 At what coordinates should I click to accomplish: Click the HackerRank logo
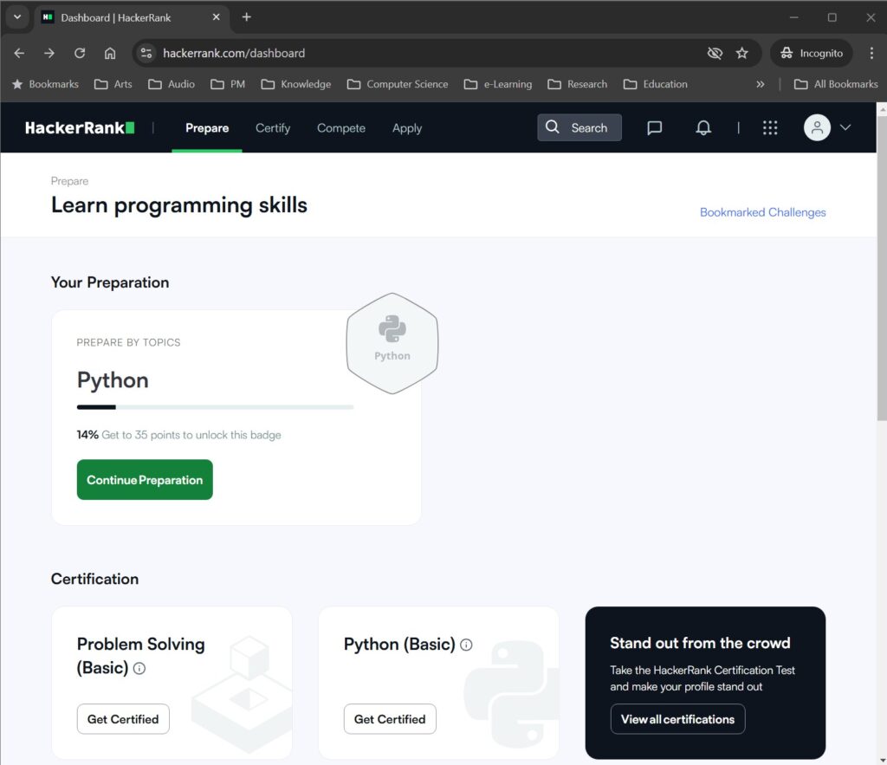[x=80, y=128]
